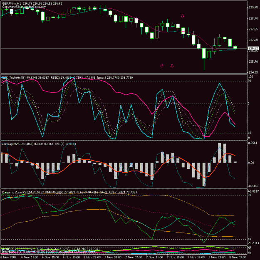Click the ZeroLag MACD(3,10,9) indicator label
260x260 pixels.
[x=18, y=144]
